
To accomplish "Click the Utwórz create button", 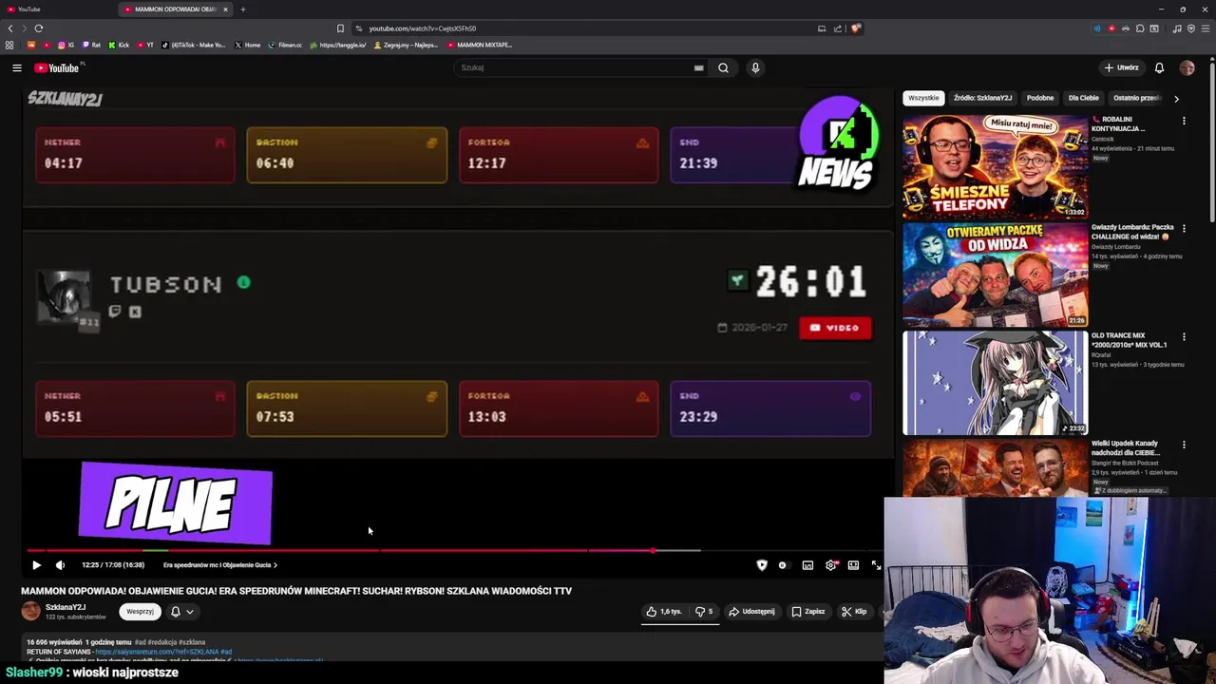I will [1122, 67].
